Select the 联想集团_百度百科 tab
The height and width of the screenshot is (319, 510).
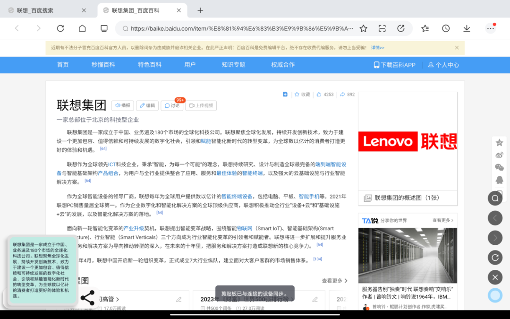[x=136, y=10]
